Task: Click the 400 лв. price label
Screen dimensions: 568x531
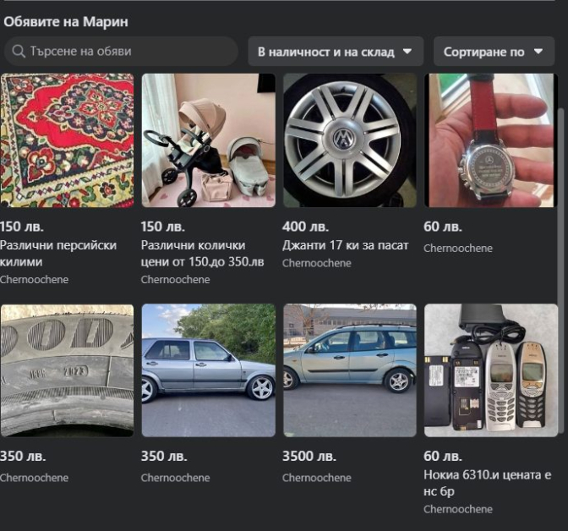Action: click(x=306, y=227)
